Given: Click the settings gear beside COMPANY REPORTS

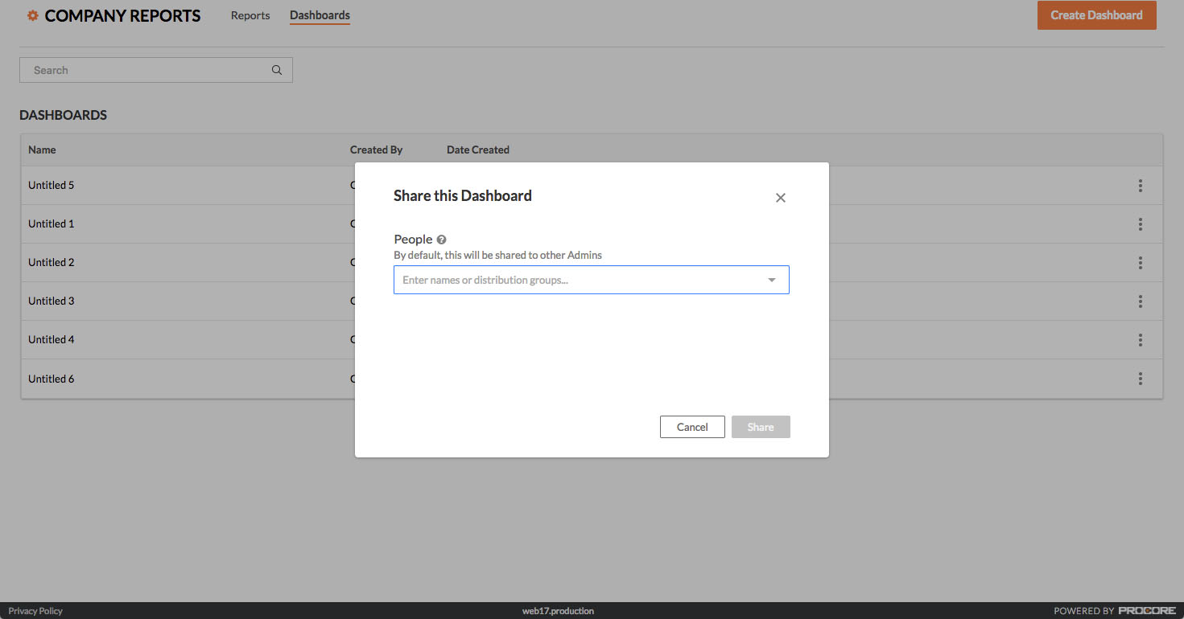Looking at the screenshot, I should coord(32,14).
